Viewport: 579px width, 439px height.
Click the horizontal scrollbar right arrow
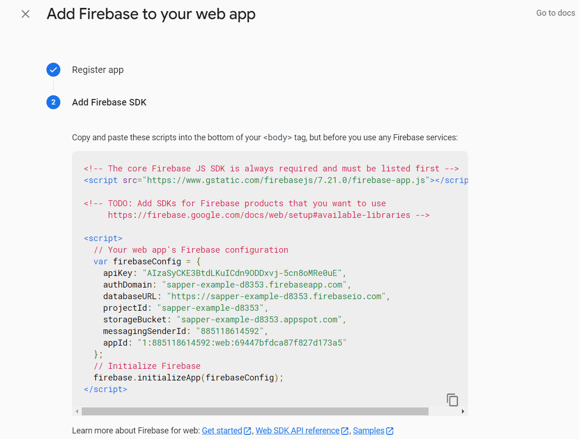(x=463, y=412)
